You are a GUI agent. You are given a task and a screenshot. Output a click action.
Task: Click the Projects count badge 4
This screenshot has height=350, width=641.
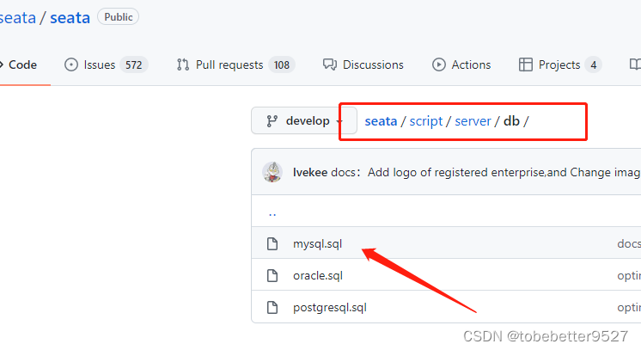click(593, 64)
